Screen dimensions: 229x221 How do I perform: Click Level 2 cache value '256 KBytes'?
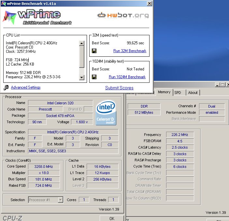[x=102, y=179]
